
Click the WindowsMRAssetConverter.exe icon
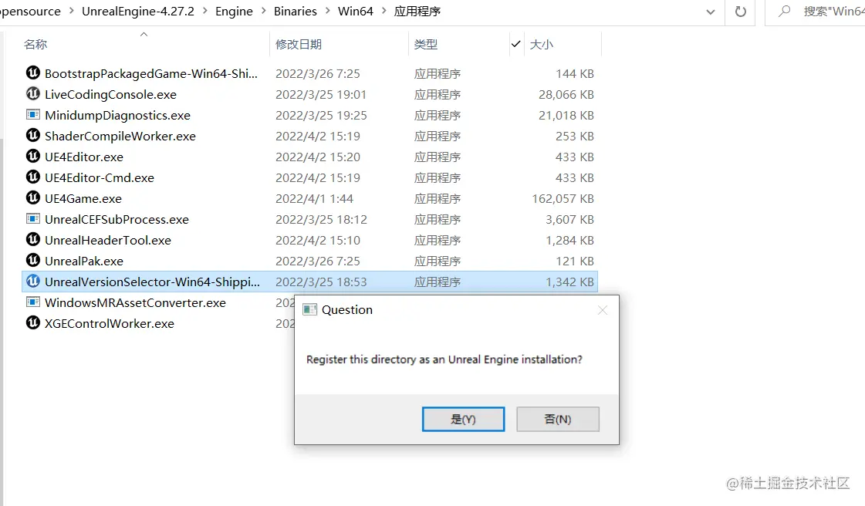point(33,302)
